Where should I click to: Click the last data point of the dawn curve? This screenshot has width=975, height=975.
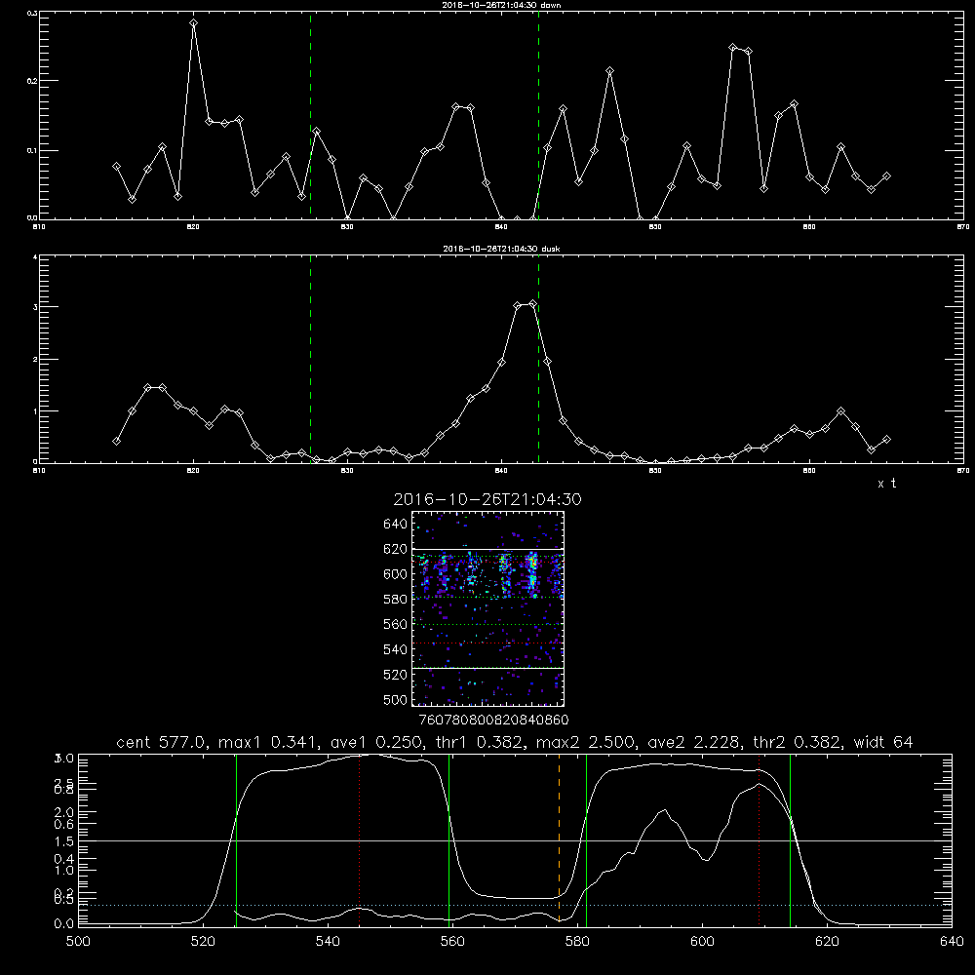886,176
